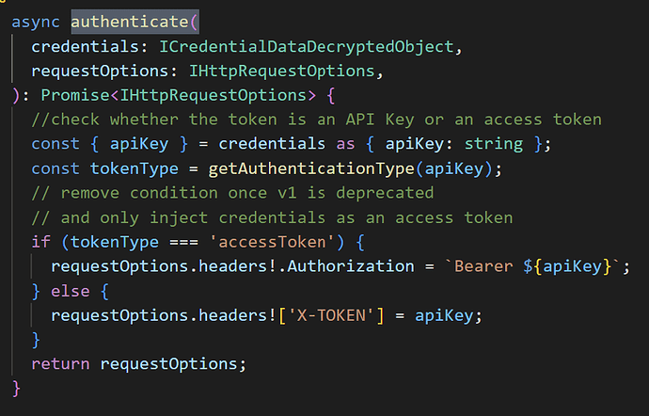
Task: Click the tokenType constant declaration
Action: (x=135, y=168)
